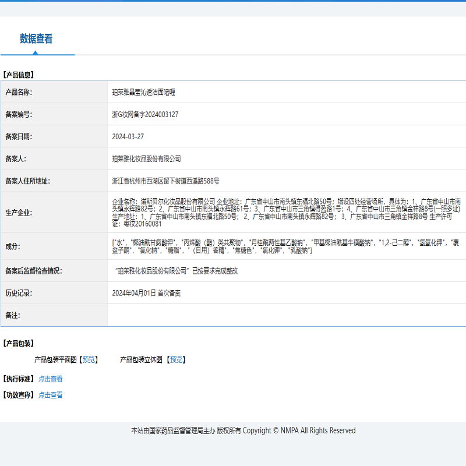Click the 【产品包装】 section heading
Viewport: 466px width, 466px height.
[19, 344]
